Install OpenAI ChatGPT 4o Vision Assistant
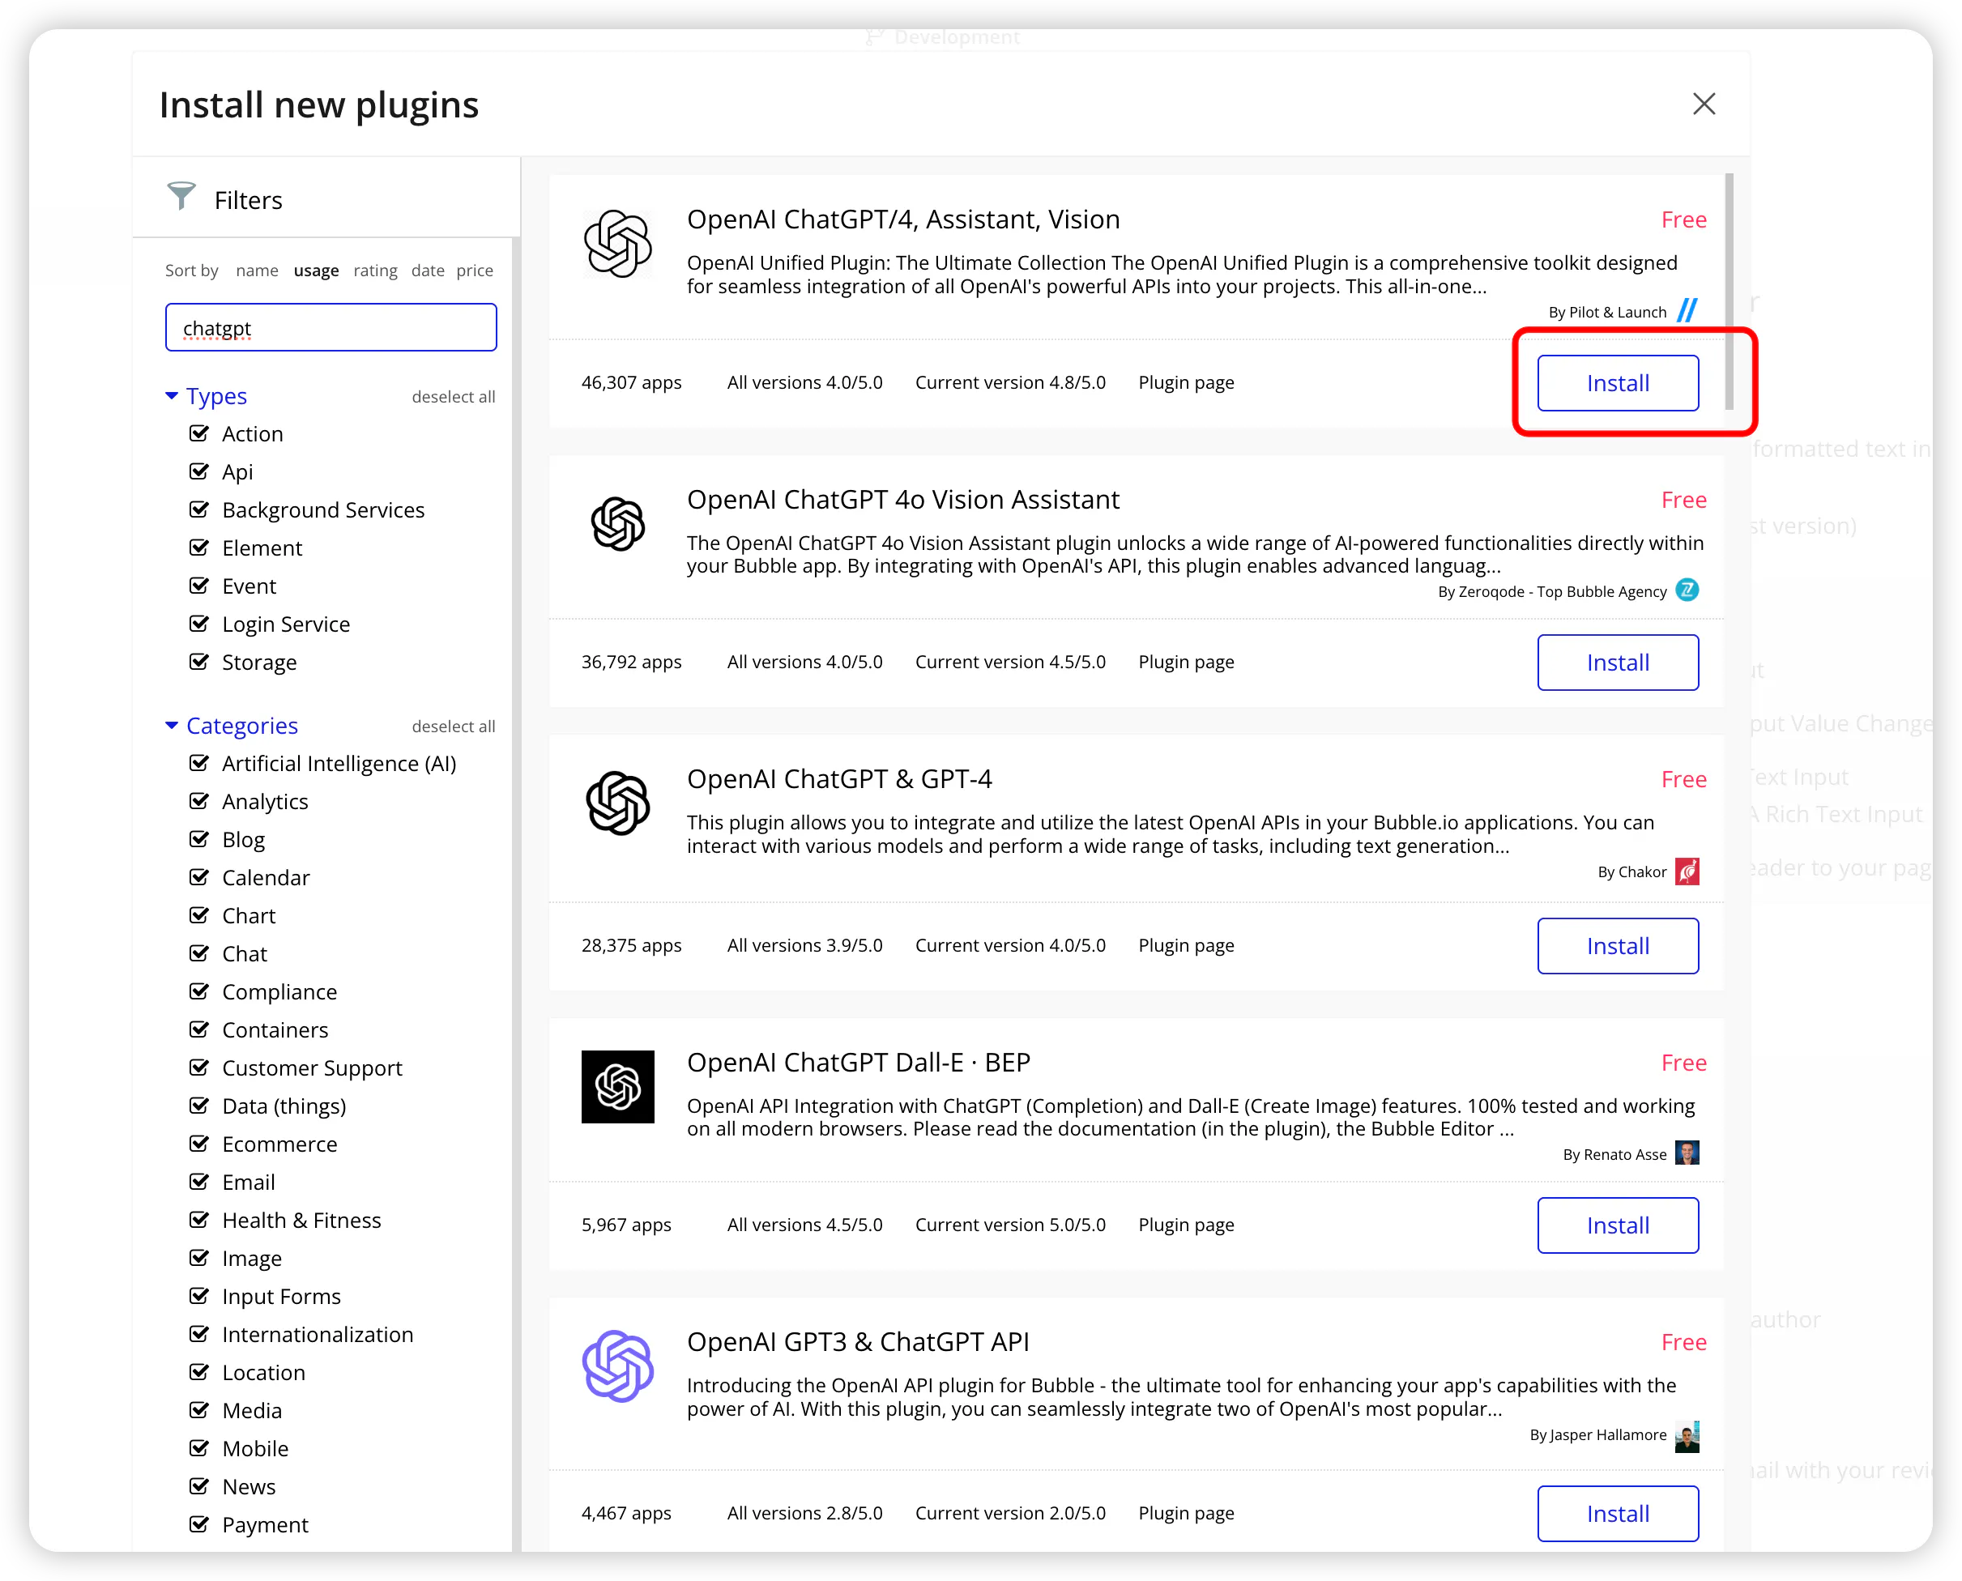1962x1581 pixels. point(1618,662)
